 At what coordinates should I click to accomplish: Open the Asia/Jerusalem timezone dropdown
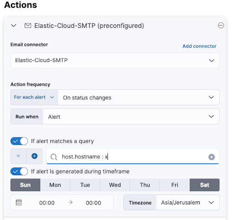[x=188, y=203]
